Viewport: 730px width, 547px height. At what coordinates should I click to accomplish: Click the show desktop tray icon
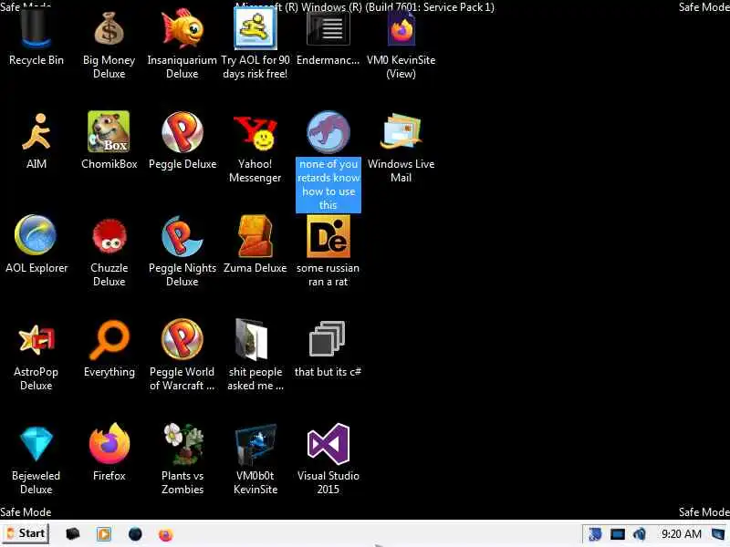click(x=718, y=534)
